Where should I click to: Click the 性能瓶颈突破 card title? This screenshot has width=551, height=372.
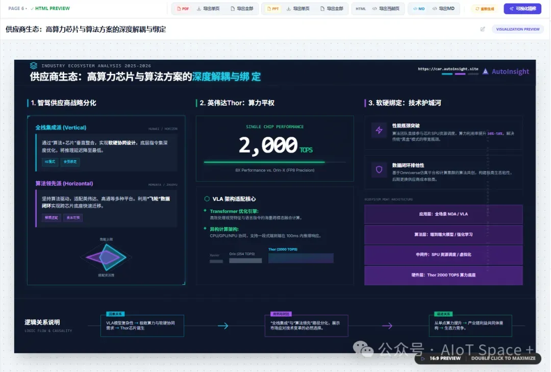[x=406, y=126]
